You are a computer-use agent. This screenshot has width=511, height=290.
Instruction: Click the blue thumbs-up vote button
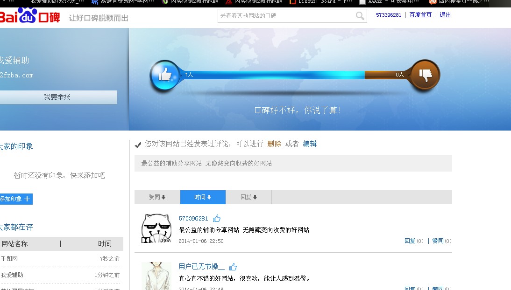point(165,75)
